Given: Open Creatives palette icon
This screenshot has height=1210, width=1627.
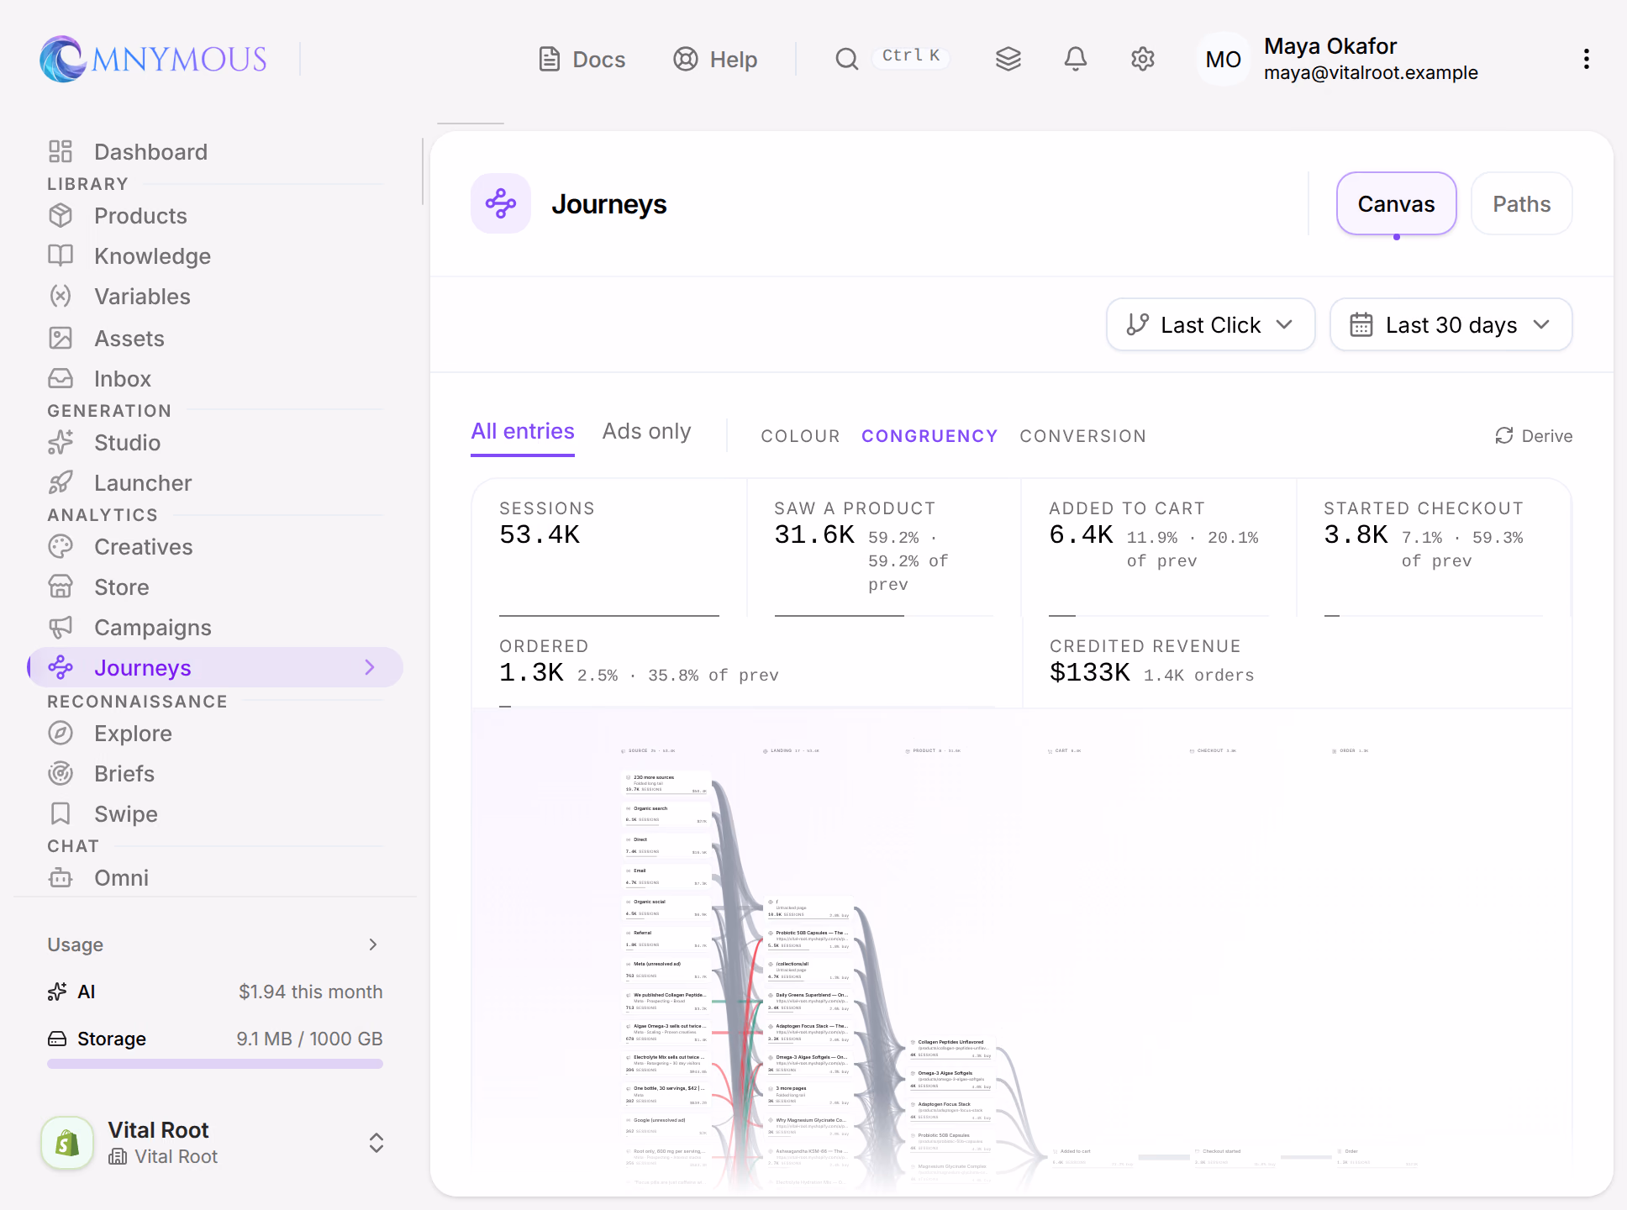Looking at the screenshot, I should tap(61, 546).
